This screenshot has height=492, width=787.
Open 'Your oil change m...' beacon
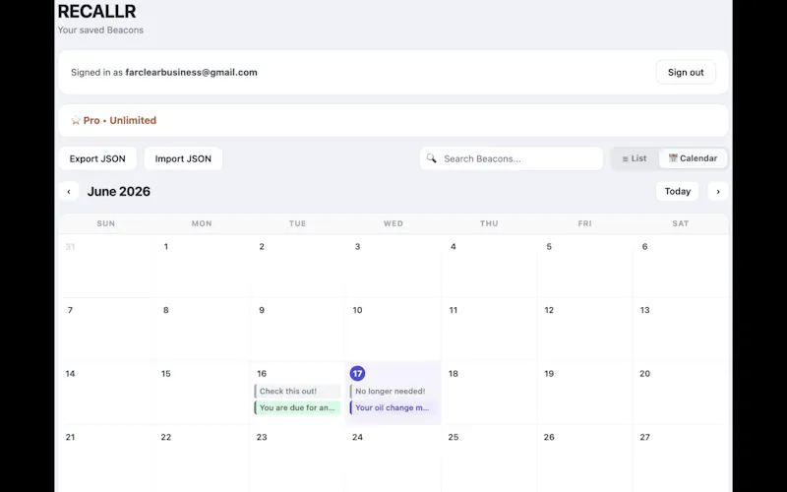pyautogui.click(x=393, y=407)
